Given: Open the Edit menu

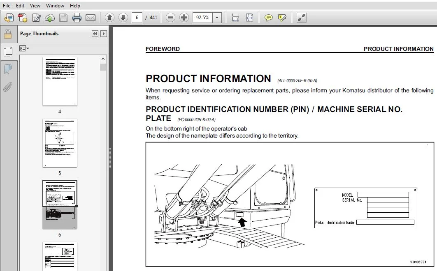Looking at the screenshot, I should point(20,6).
